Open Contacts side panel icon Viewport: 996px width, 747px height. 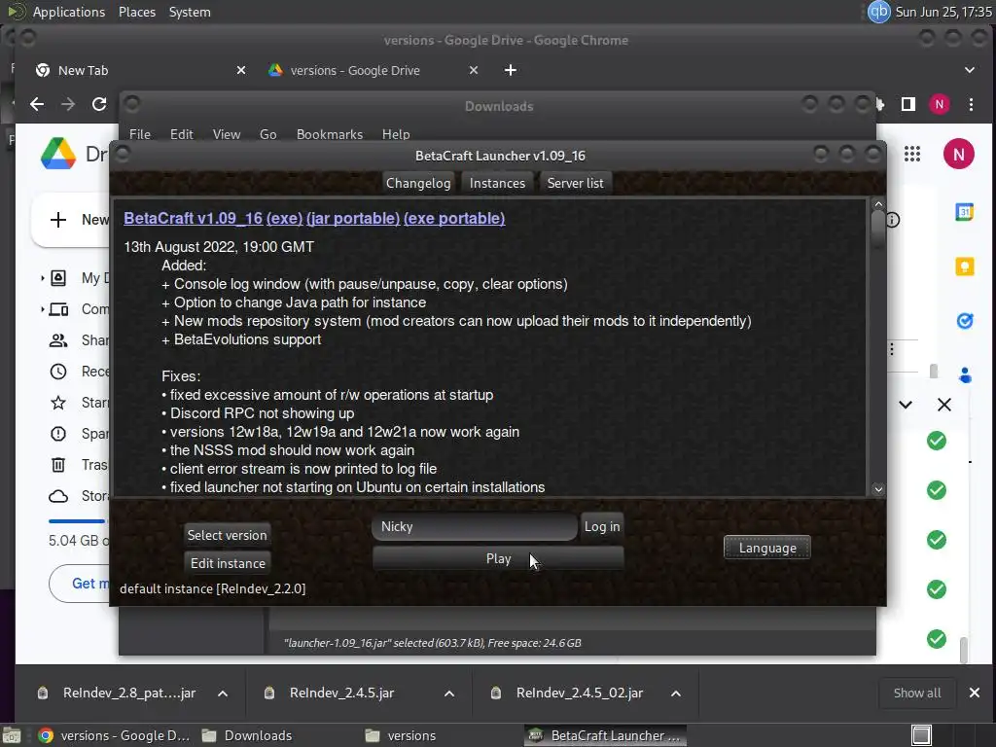(965, 375)
